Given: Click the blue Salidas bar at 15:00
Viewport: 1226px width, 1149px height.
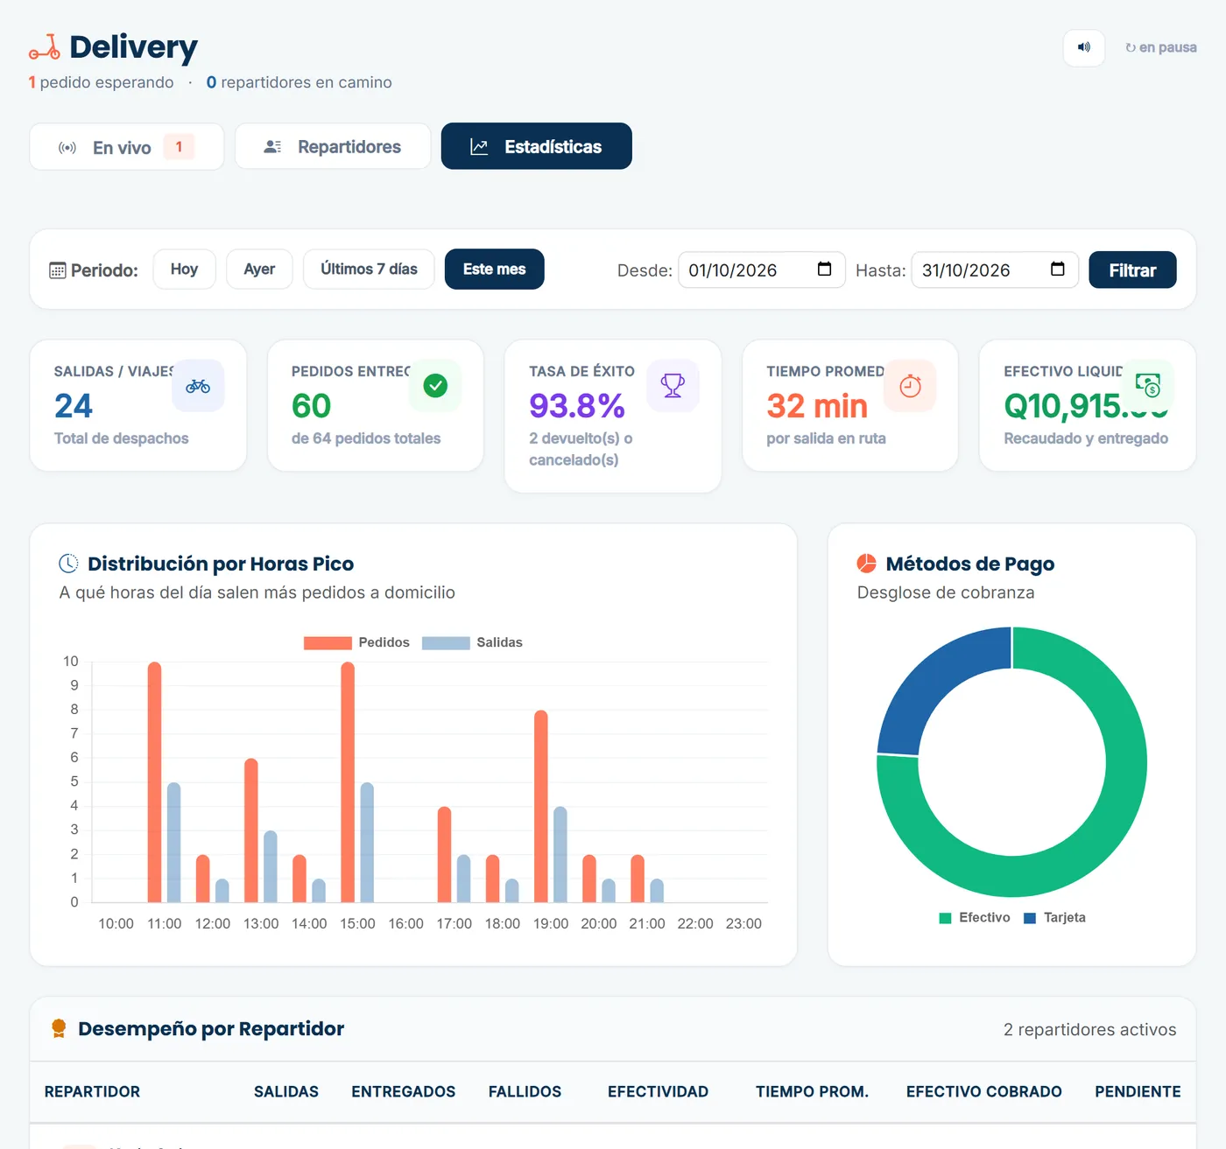Looking at the screenshot, I should tap(367, 843).
